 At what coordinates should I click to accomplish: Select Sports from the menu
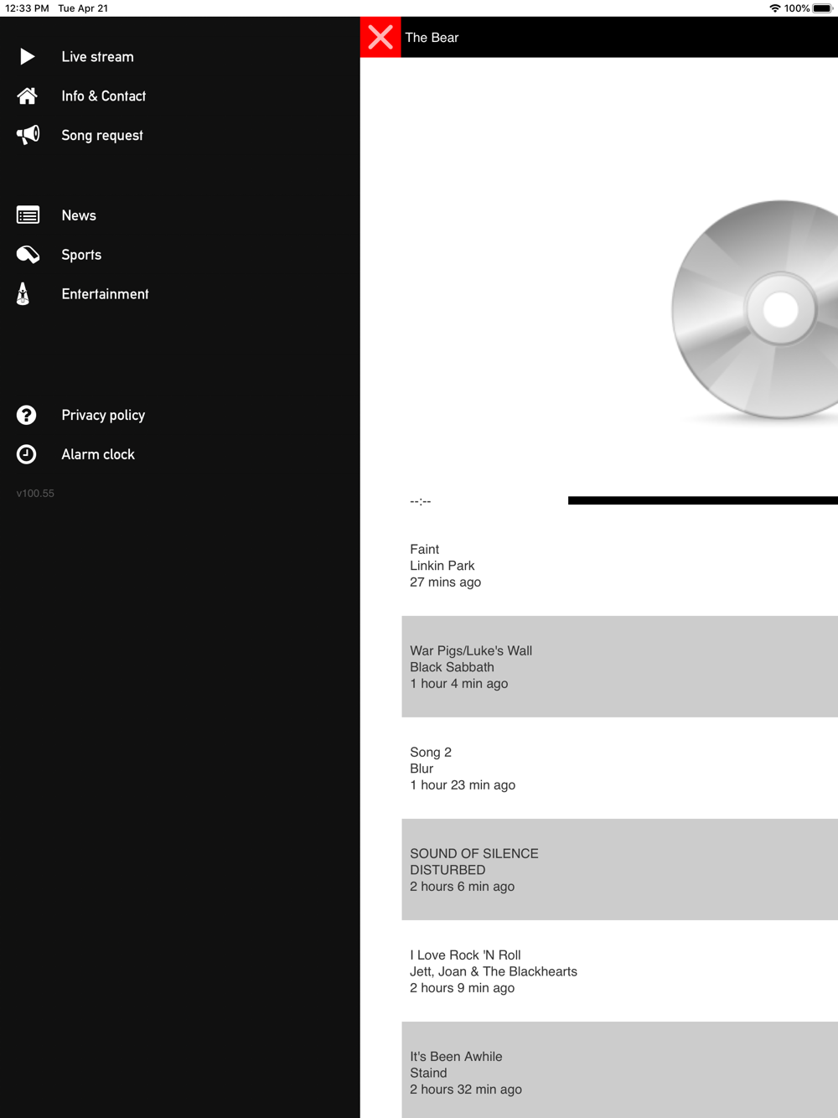pyautogui.click(x=180, y=255)
